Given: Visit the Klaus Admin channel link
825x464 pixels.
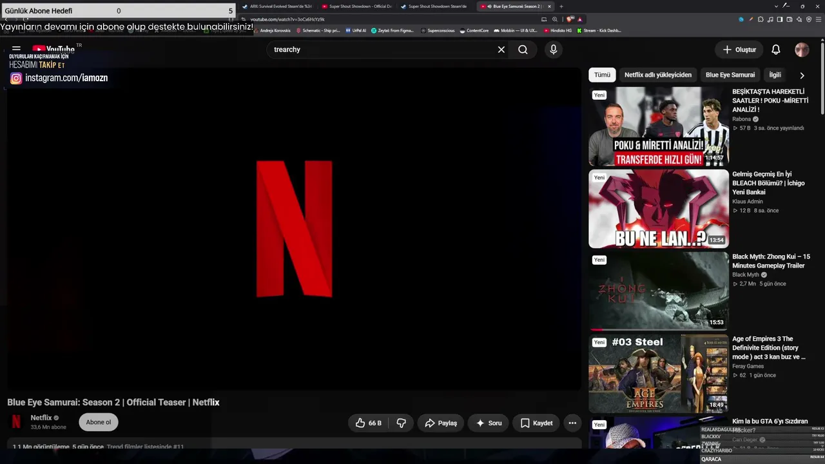Looking at the screenshot, I should (748, 202).
